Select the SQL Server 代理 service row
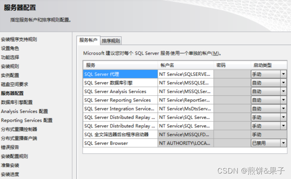Viewport: 291px width, 179px height. click(120, 74)
